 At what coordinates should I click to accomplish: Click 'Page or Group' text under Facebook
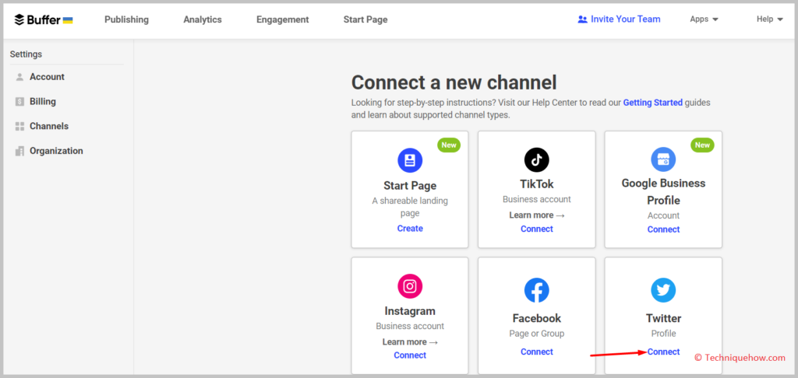click(536, 334)
